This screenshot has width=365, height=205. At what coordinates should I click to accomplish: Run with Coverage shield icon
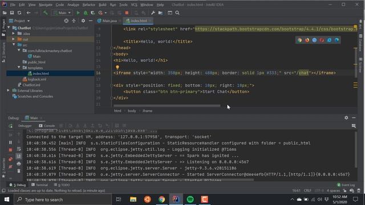tap(92, 13)
